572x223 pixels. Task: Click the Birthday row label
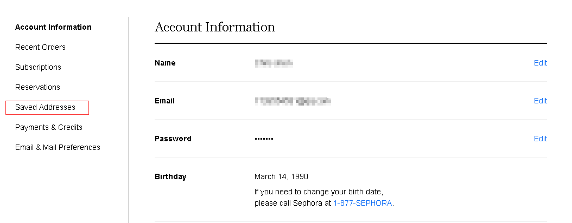[170, 176]
